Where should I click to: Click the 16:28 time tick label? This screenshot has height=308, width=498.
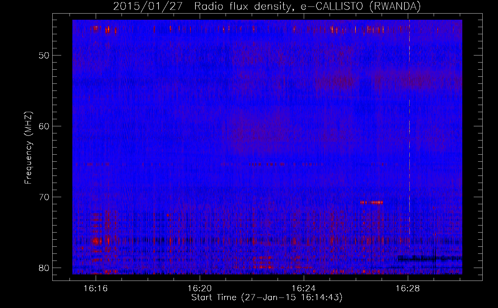click(408, 289)
